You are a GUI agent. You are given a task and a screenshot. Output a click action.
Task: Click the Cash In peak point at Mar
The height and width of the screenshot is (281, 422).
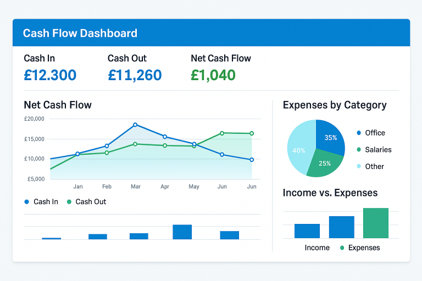[x=135, y=125]
